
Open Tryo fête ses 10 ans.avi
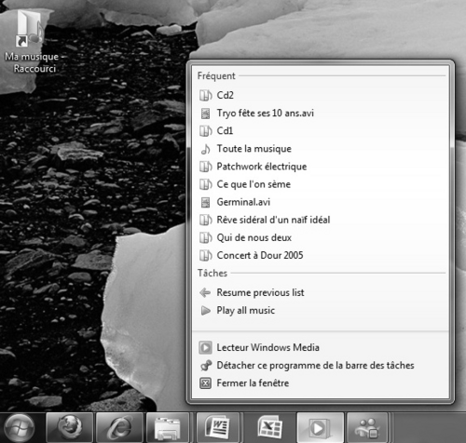pyautogui.click(x=321, y=113)
